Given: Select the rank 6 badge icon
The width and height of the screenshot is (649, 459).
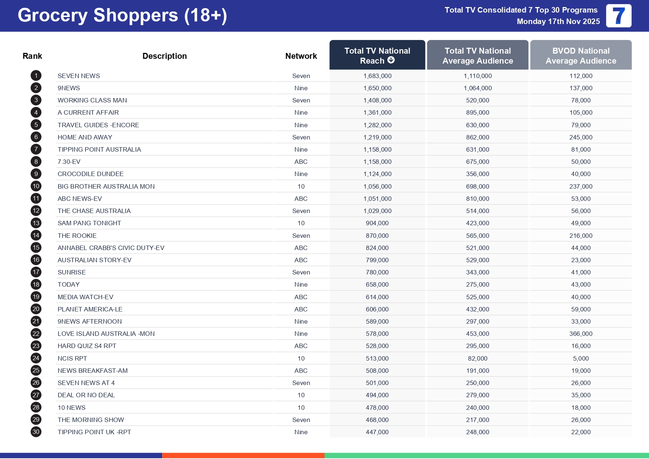Looking at the screenshot, I should 36,137.
